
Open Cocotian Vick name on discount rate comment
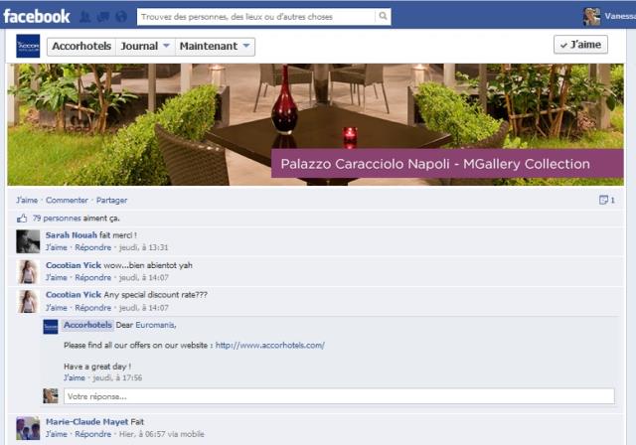(73, 295)
